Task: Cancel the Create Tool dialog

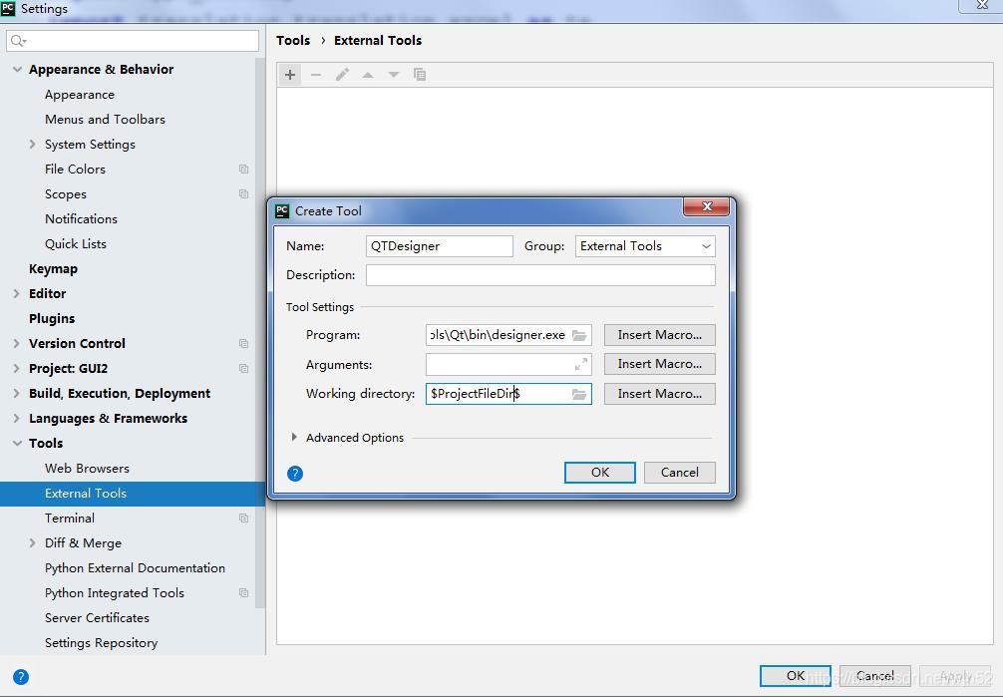Action: [x=679, y=473]
